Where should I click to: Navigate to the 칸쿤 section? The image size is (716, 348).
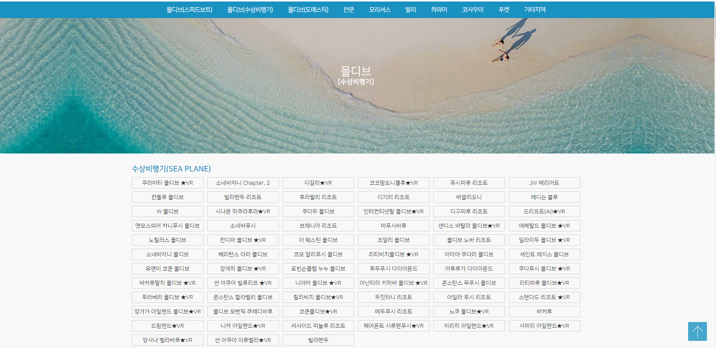[348, 9]
